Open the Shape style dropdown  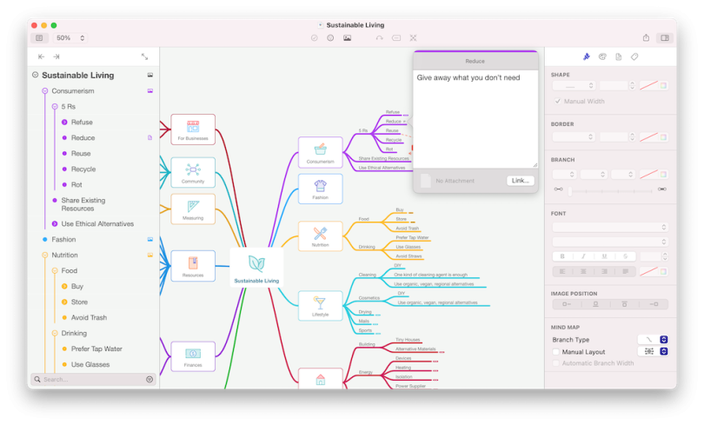click(574, 85)
